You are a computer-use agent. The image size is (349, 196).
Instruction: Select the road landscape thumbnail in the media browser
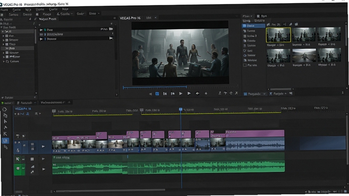click(x=304, y=56)
